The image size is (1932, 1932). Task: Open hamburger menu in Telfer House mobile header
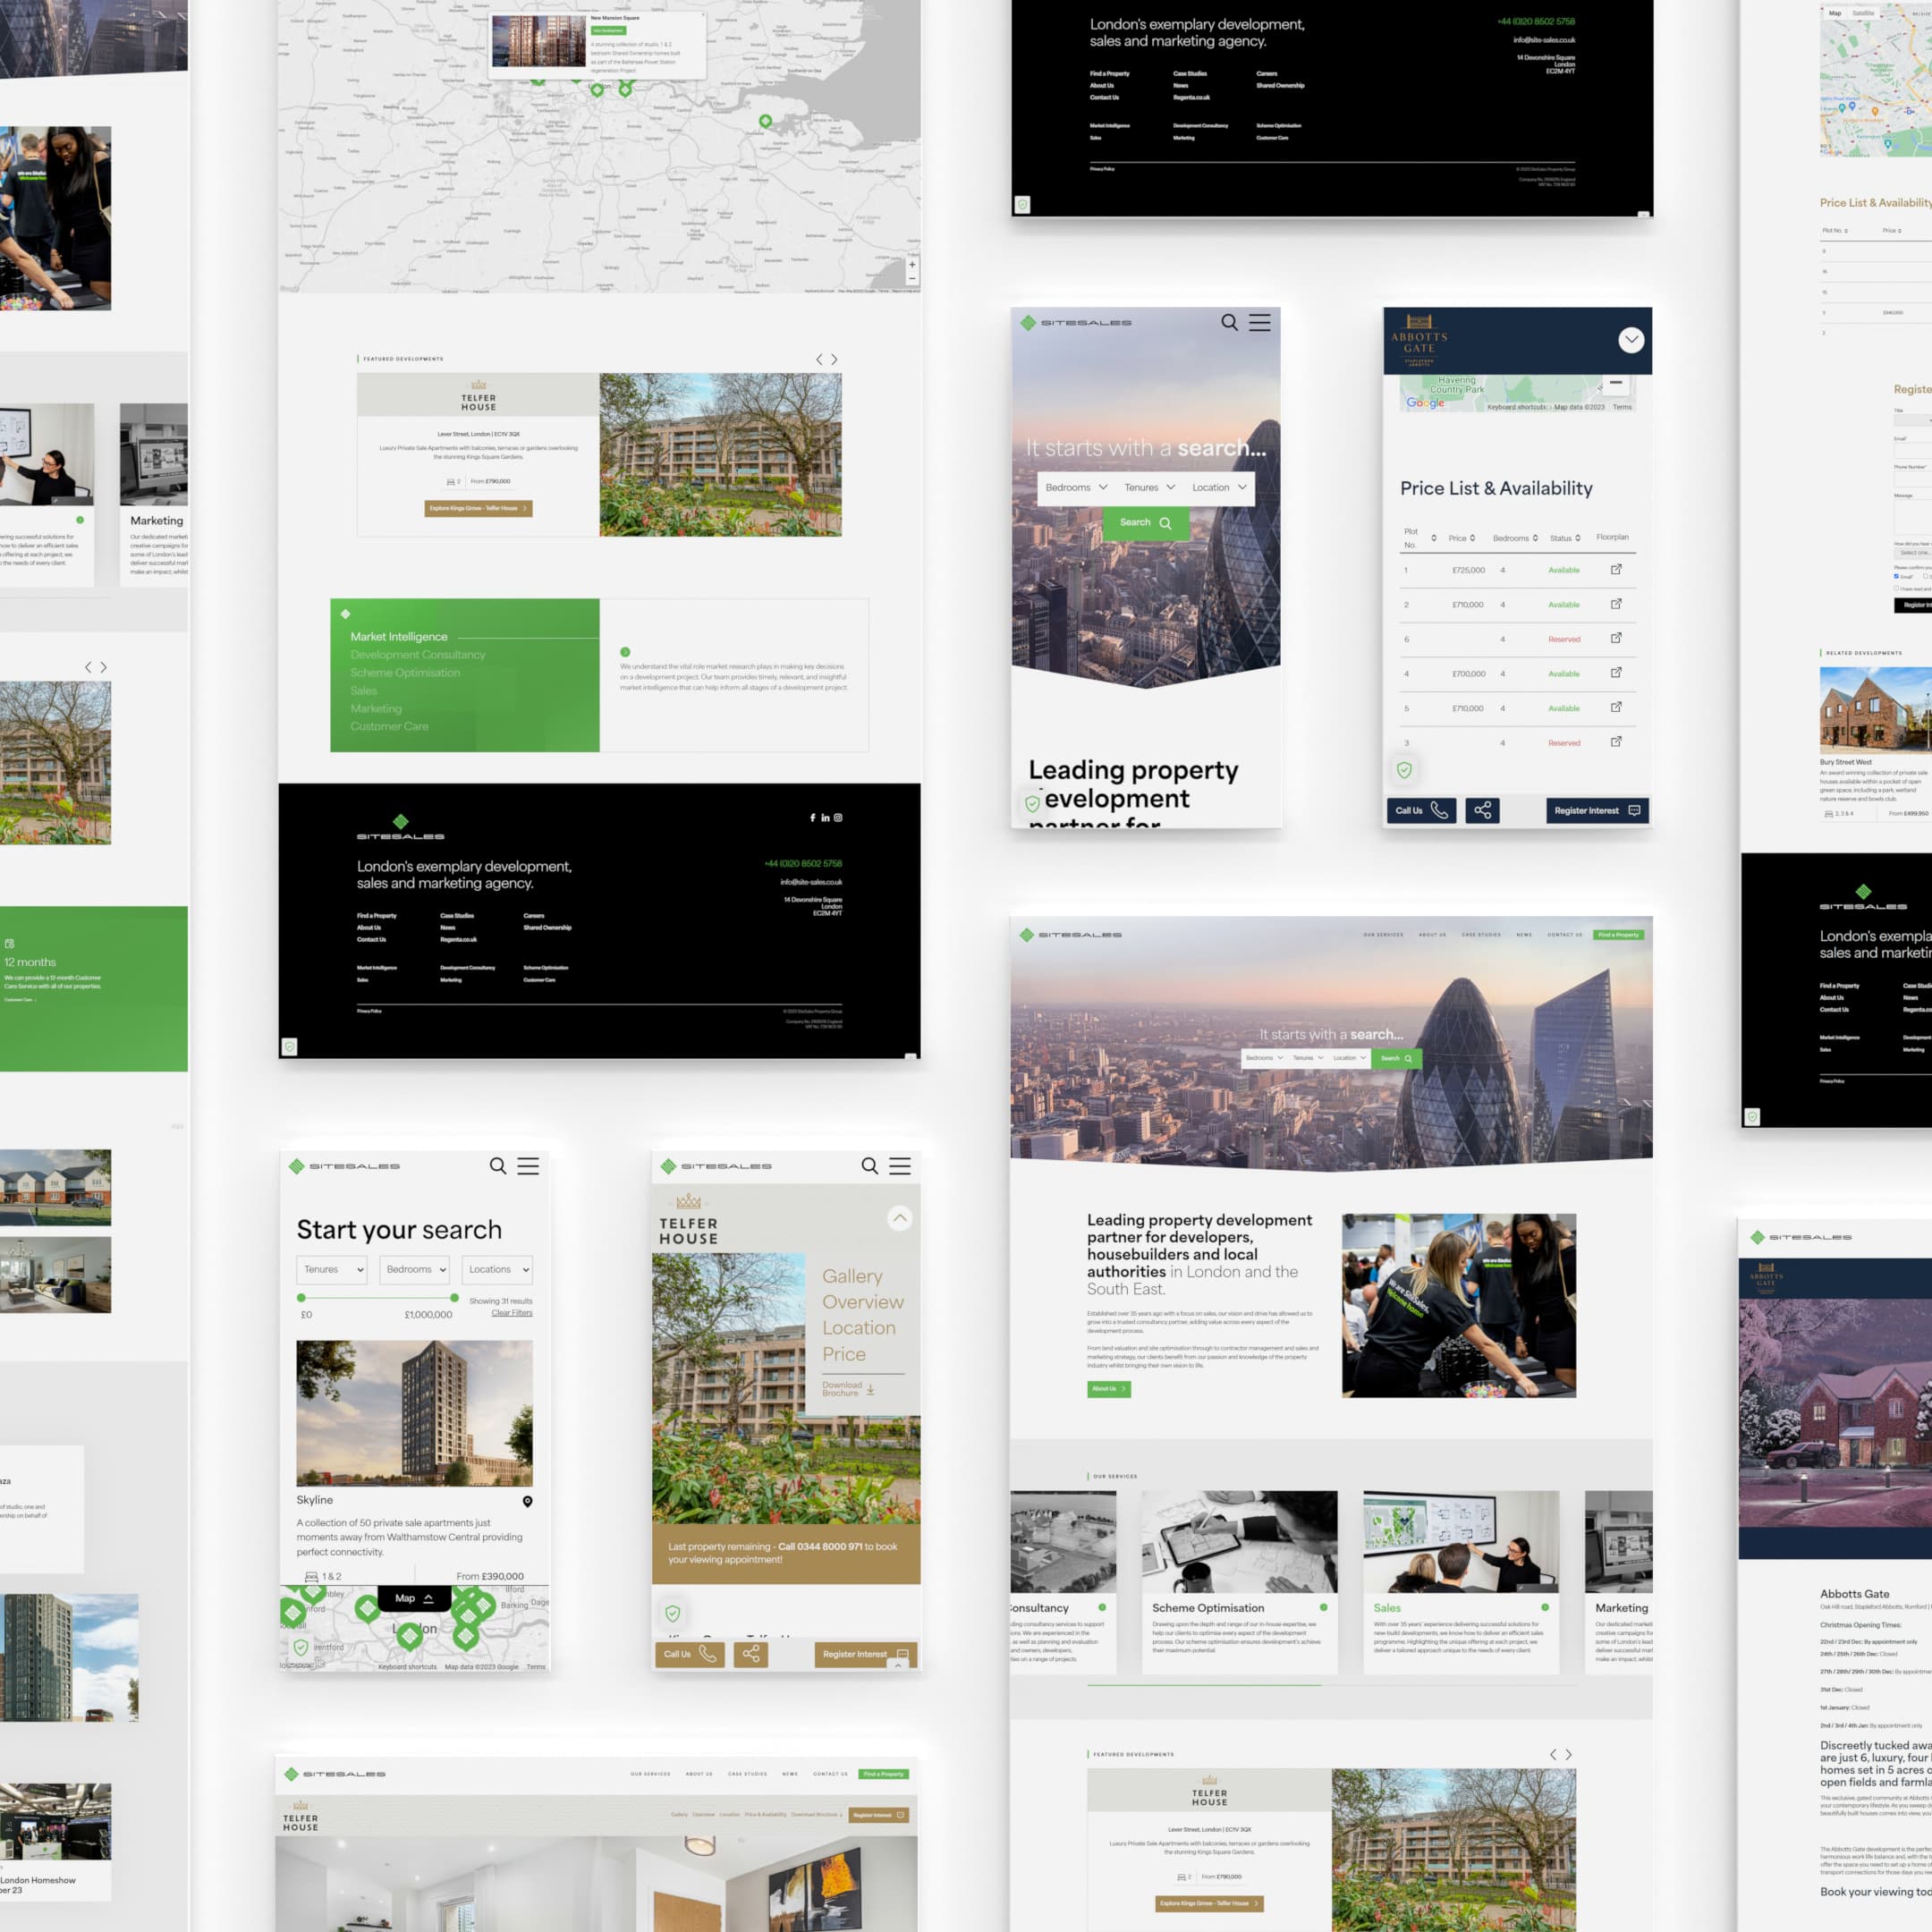coord(900,1166)
